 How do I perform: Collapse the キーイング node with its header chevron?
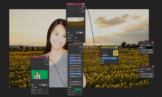coord(70,44)
